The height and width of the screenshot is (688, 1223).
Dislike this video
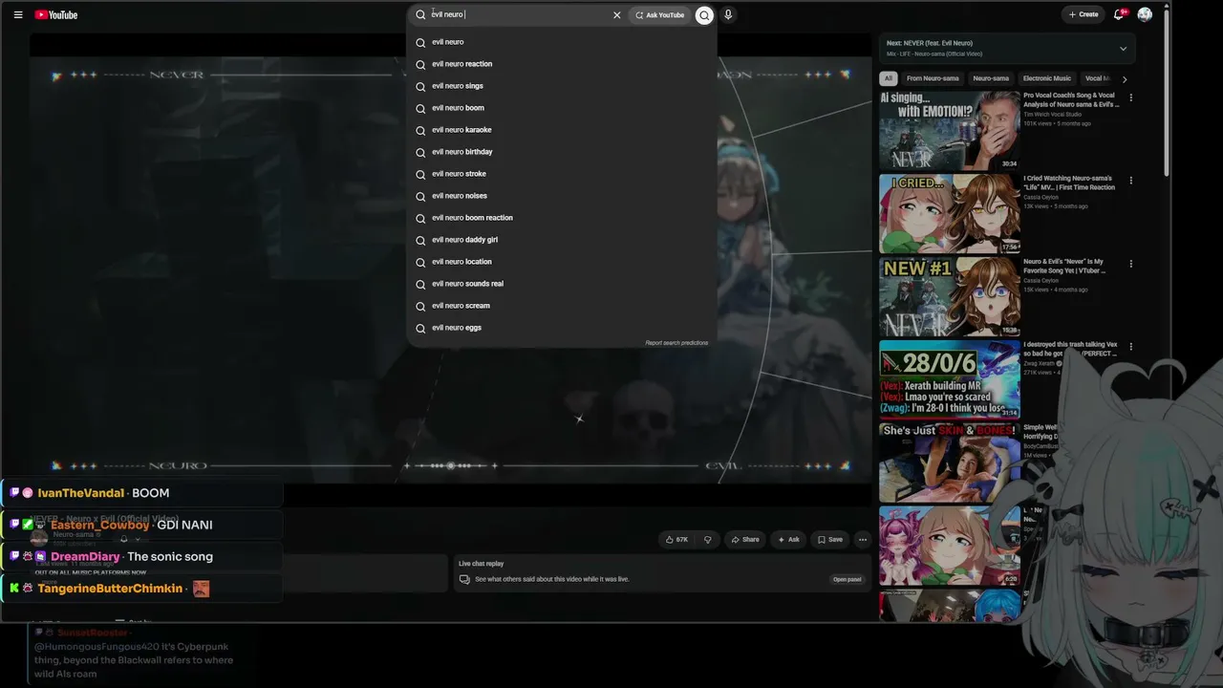[707, 540]
